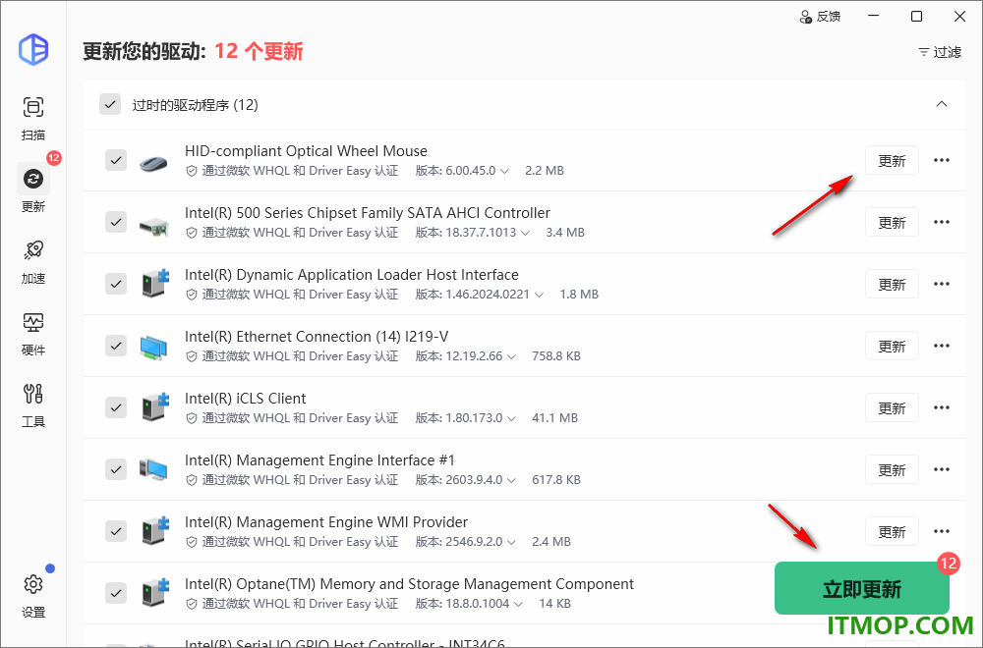983x648 pixels.
Task: Uncheck Intel Management Engine WMI Provider
Action: click(116, 531)
